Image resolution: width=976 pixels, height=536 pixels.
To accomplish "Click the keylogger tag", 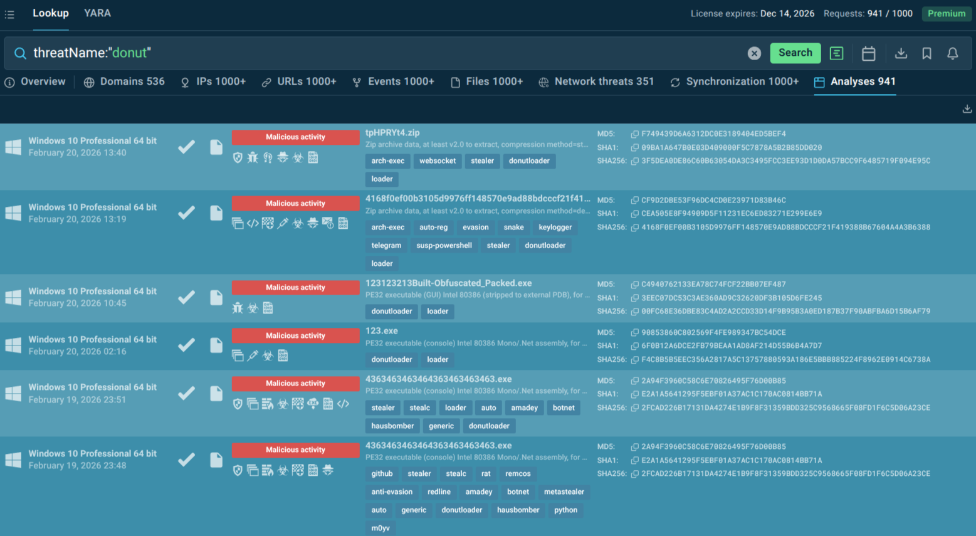I will click(555, 228).
